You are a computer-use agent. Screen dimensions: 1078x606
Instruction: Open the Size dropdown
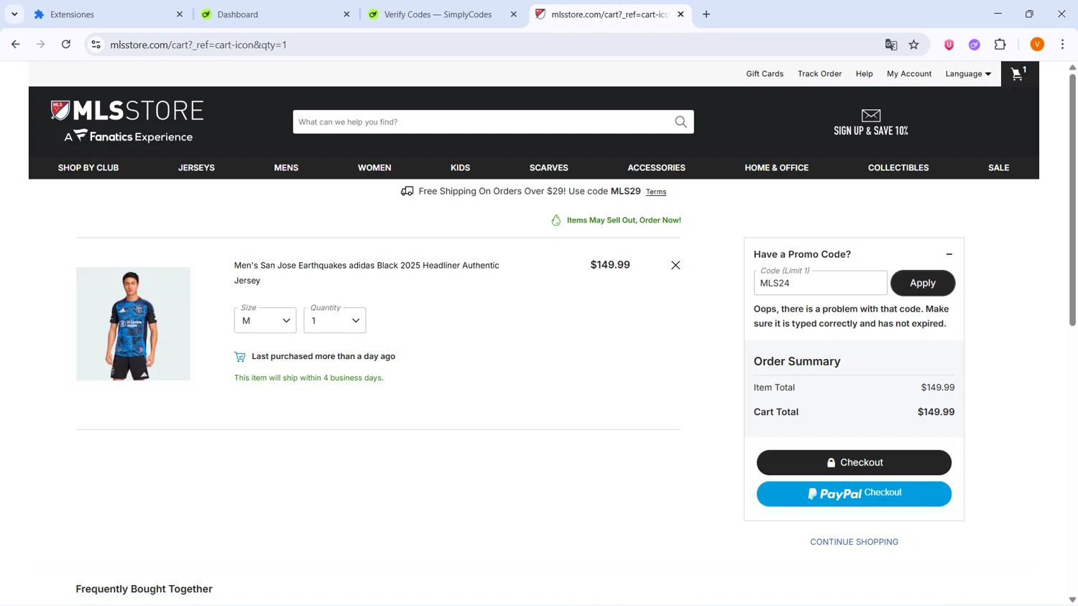tap(264, 320)
